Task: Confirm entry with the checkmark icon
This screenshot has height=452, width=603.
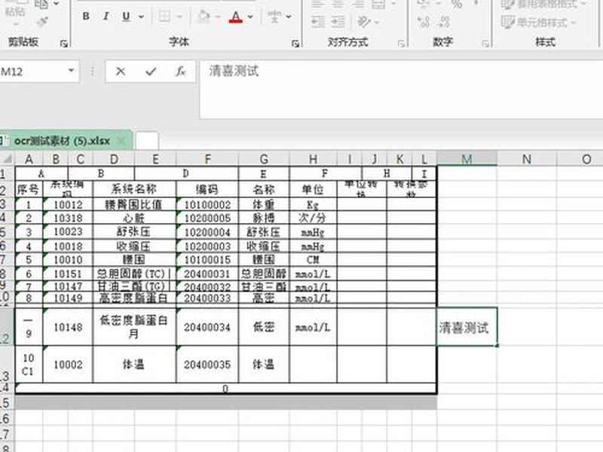Action: pos(151,72)
